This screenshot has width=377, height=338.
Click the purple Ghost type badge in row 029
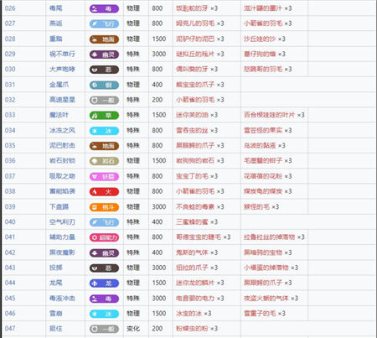(104, 55)
